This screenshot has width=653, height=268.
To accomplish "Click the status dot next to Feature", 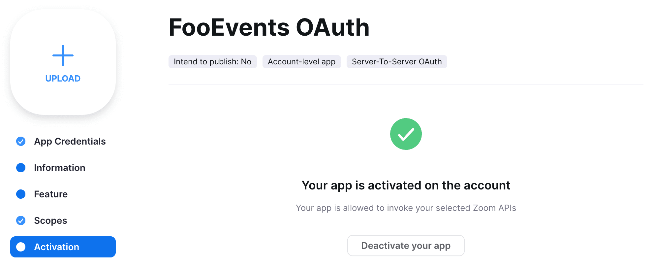I will click(x=20, y=194).
